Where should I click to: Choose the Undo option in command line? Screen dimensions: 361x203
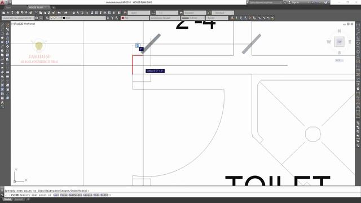coord(96,195)
